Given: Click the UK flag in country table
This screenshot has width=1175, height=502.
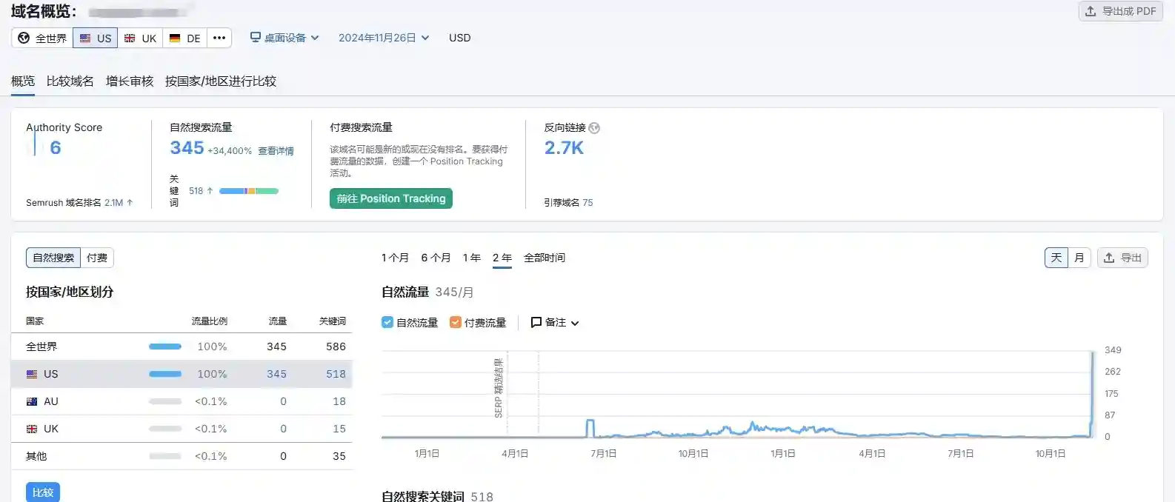Looking at the screenshot, I should [32, 429].
